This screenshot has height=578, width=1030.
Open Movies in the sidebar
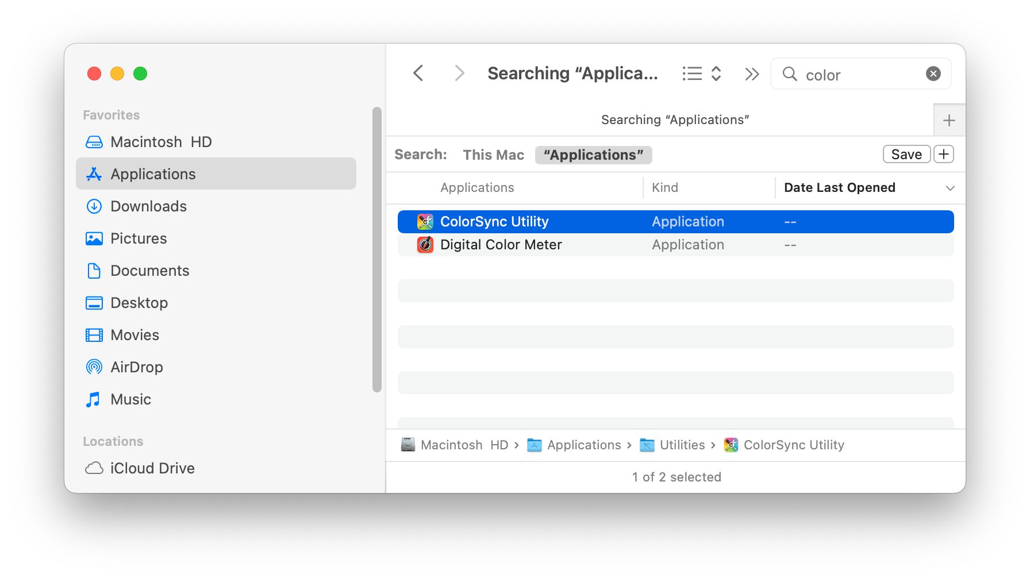tap(216, 335)
